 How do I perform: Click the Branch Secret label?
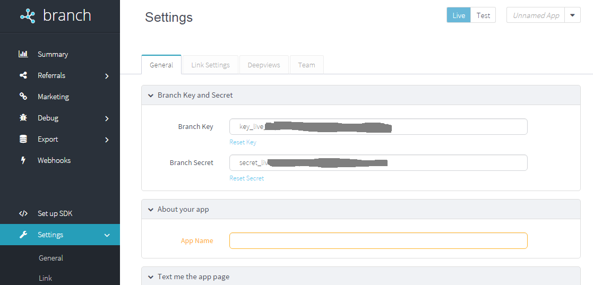tap(191, 162)
